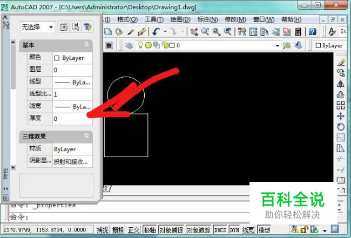The width and height of the screenshot is (351, 238).
Task: Open the layer list dropdown arrow
Action: (277, 46)
